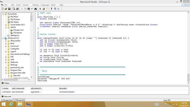Click the folder tree vertical scrollbar thumb
Image resolution: width=190 pixels, height=107 pixels.
(x=31, y=18)
